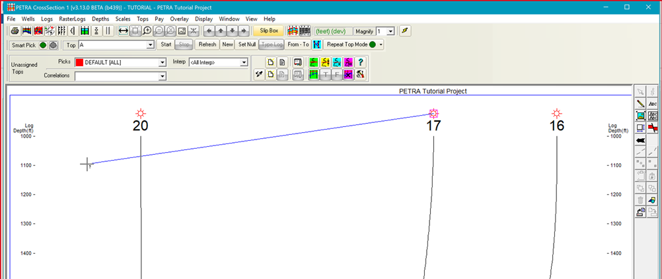Click the green filled well-tracks toolbar icon
662x279 pixels.
pos(85,31)
